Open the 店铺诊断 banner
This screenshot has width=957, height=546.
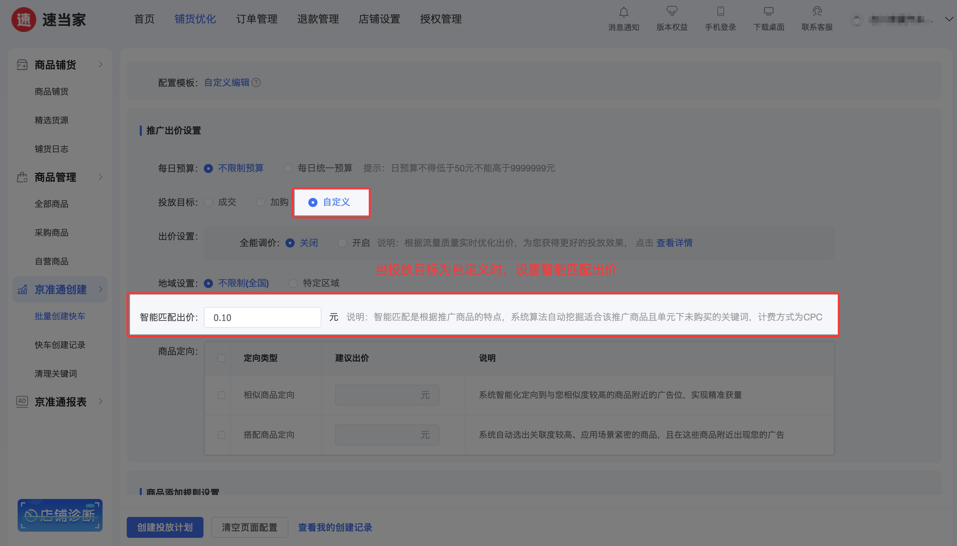60,515
